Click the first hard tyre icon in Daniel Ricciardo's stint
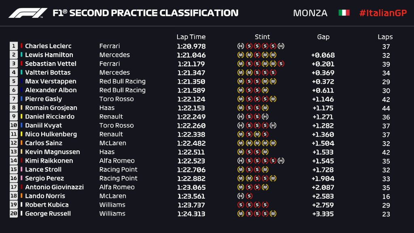Viewport: 414px width, 233px height. (x=241, y=116)
